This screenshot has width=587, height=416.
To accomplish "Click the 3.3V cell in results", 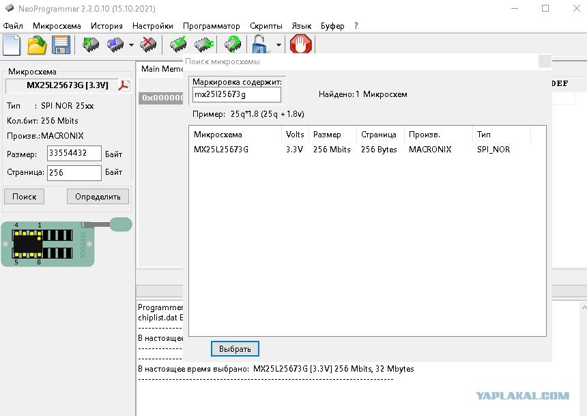I will tap(294, 150).
